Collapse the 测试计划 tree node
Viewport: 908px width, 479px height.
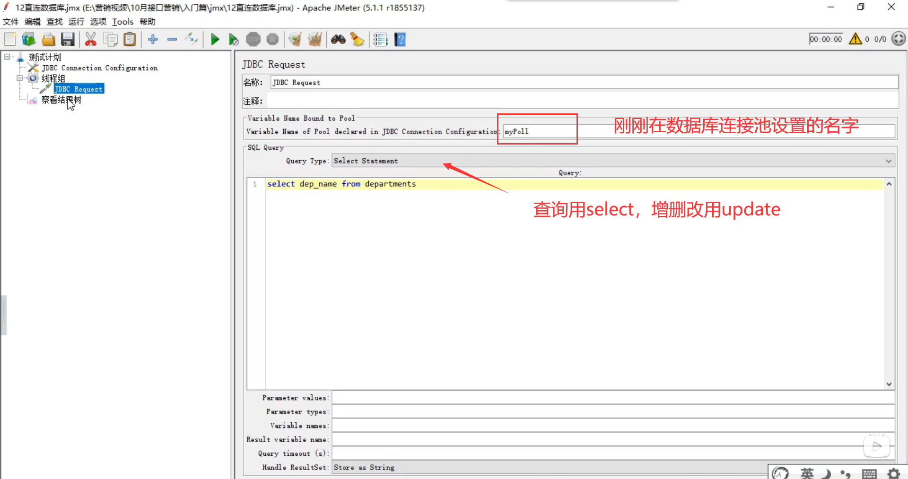(7, 57)
